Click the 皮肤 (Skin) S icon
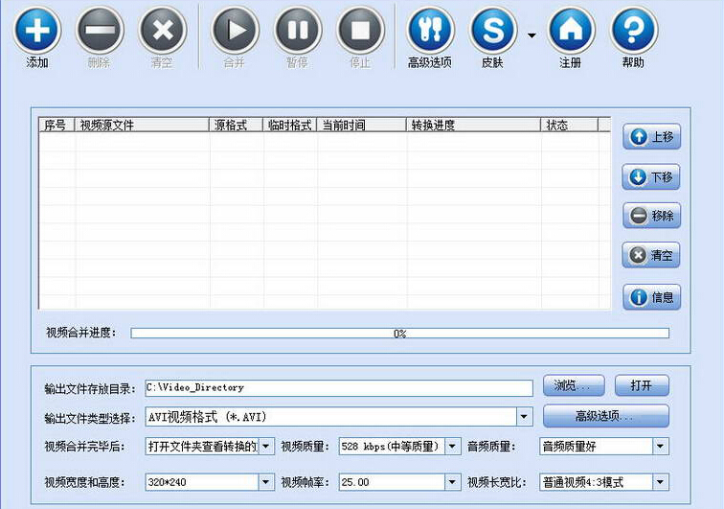 pyautogui.click(x=493, y=30)
